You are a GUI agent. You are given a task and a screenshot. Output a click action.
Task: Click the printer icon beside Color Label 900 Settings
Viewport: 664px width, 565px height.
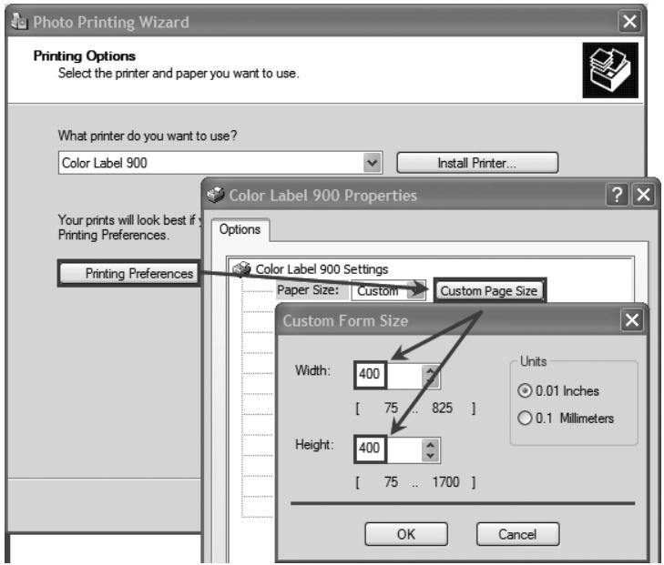(x=241, y=269)
